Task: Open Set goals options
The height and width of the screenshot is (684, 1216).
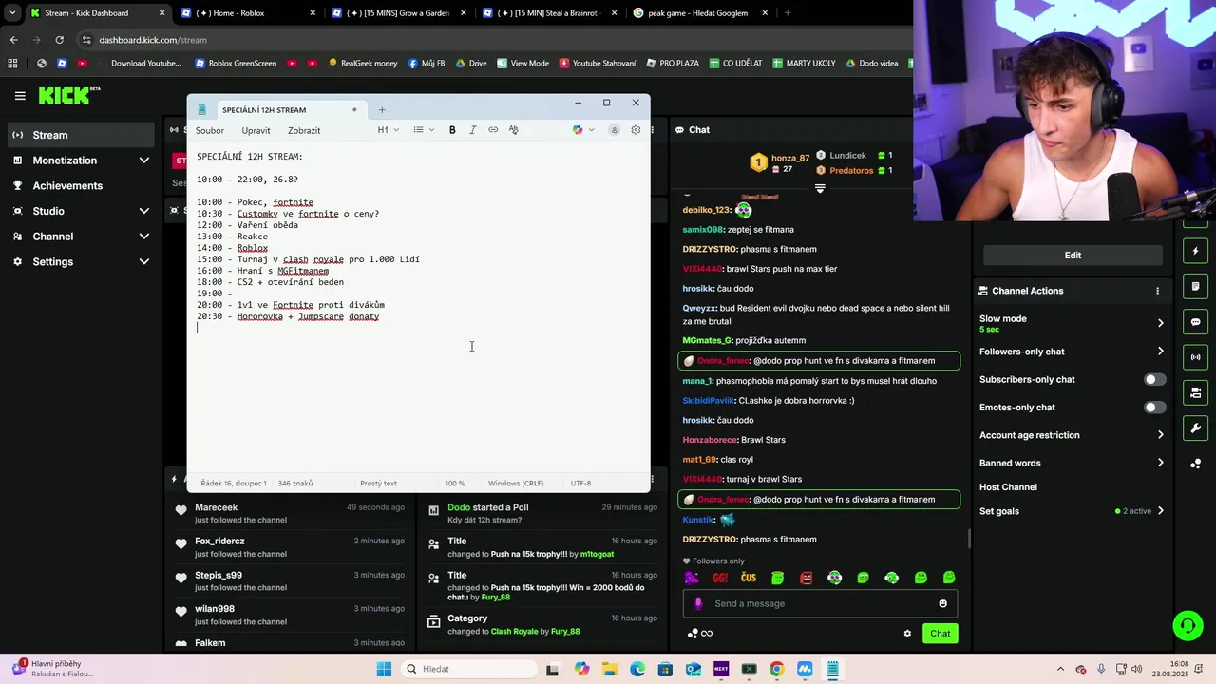Action: point(1072,511)
